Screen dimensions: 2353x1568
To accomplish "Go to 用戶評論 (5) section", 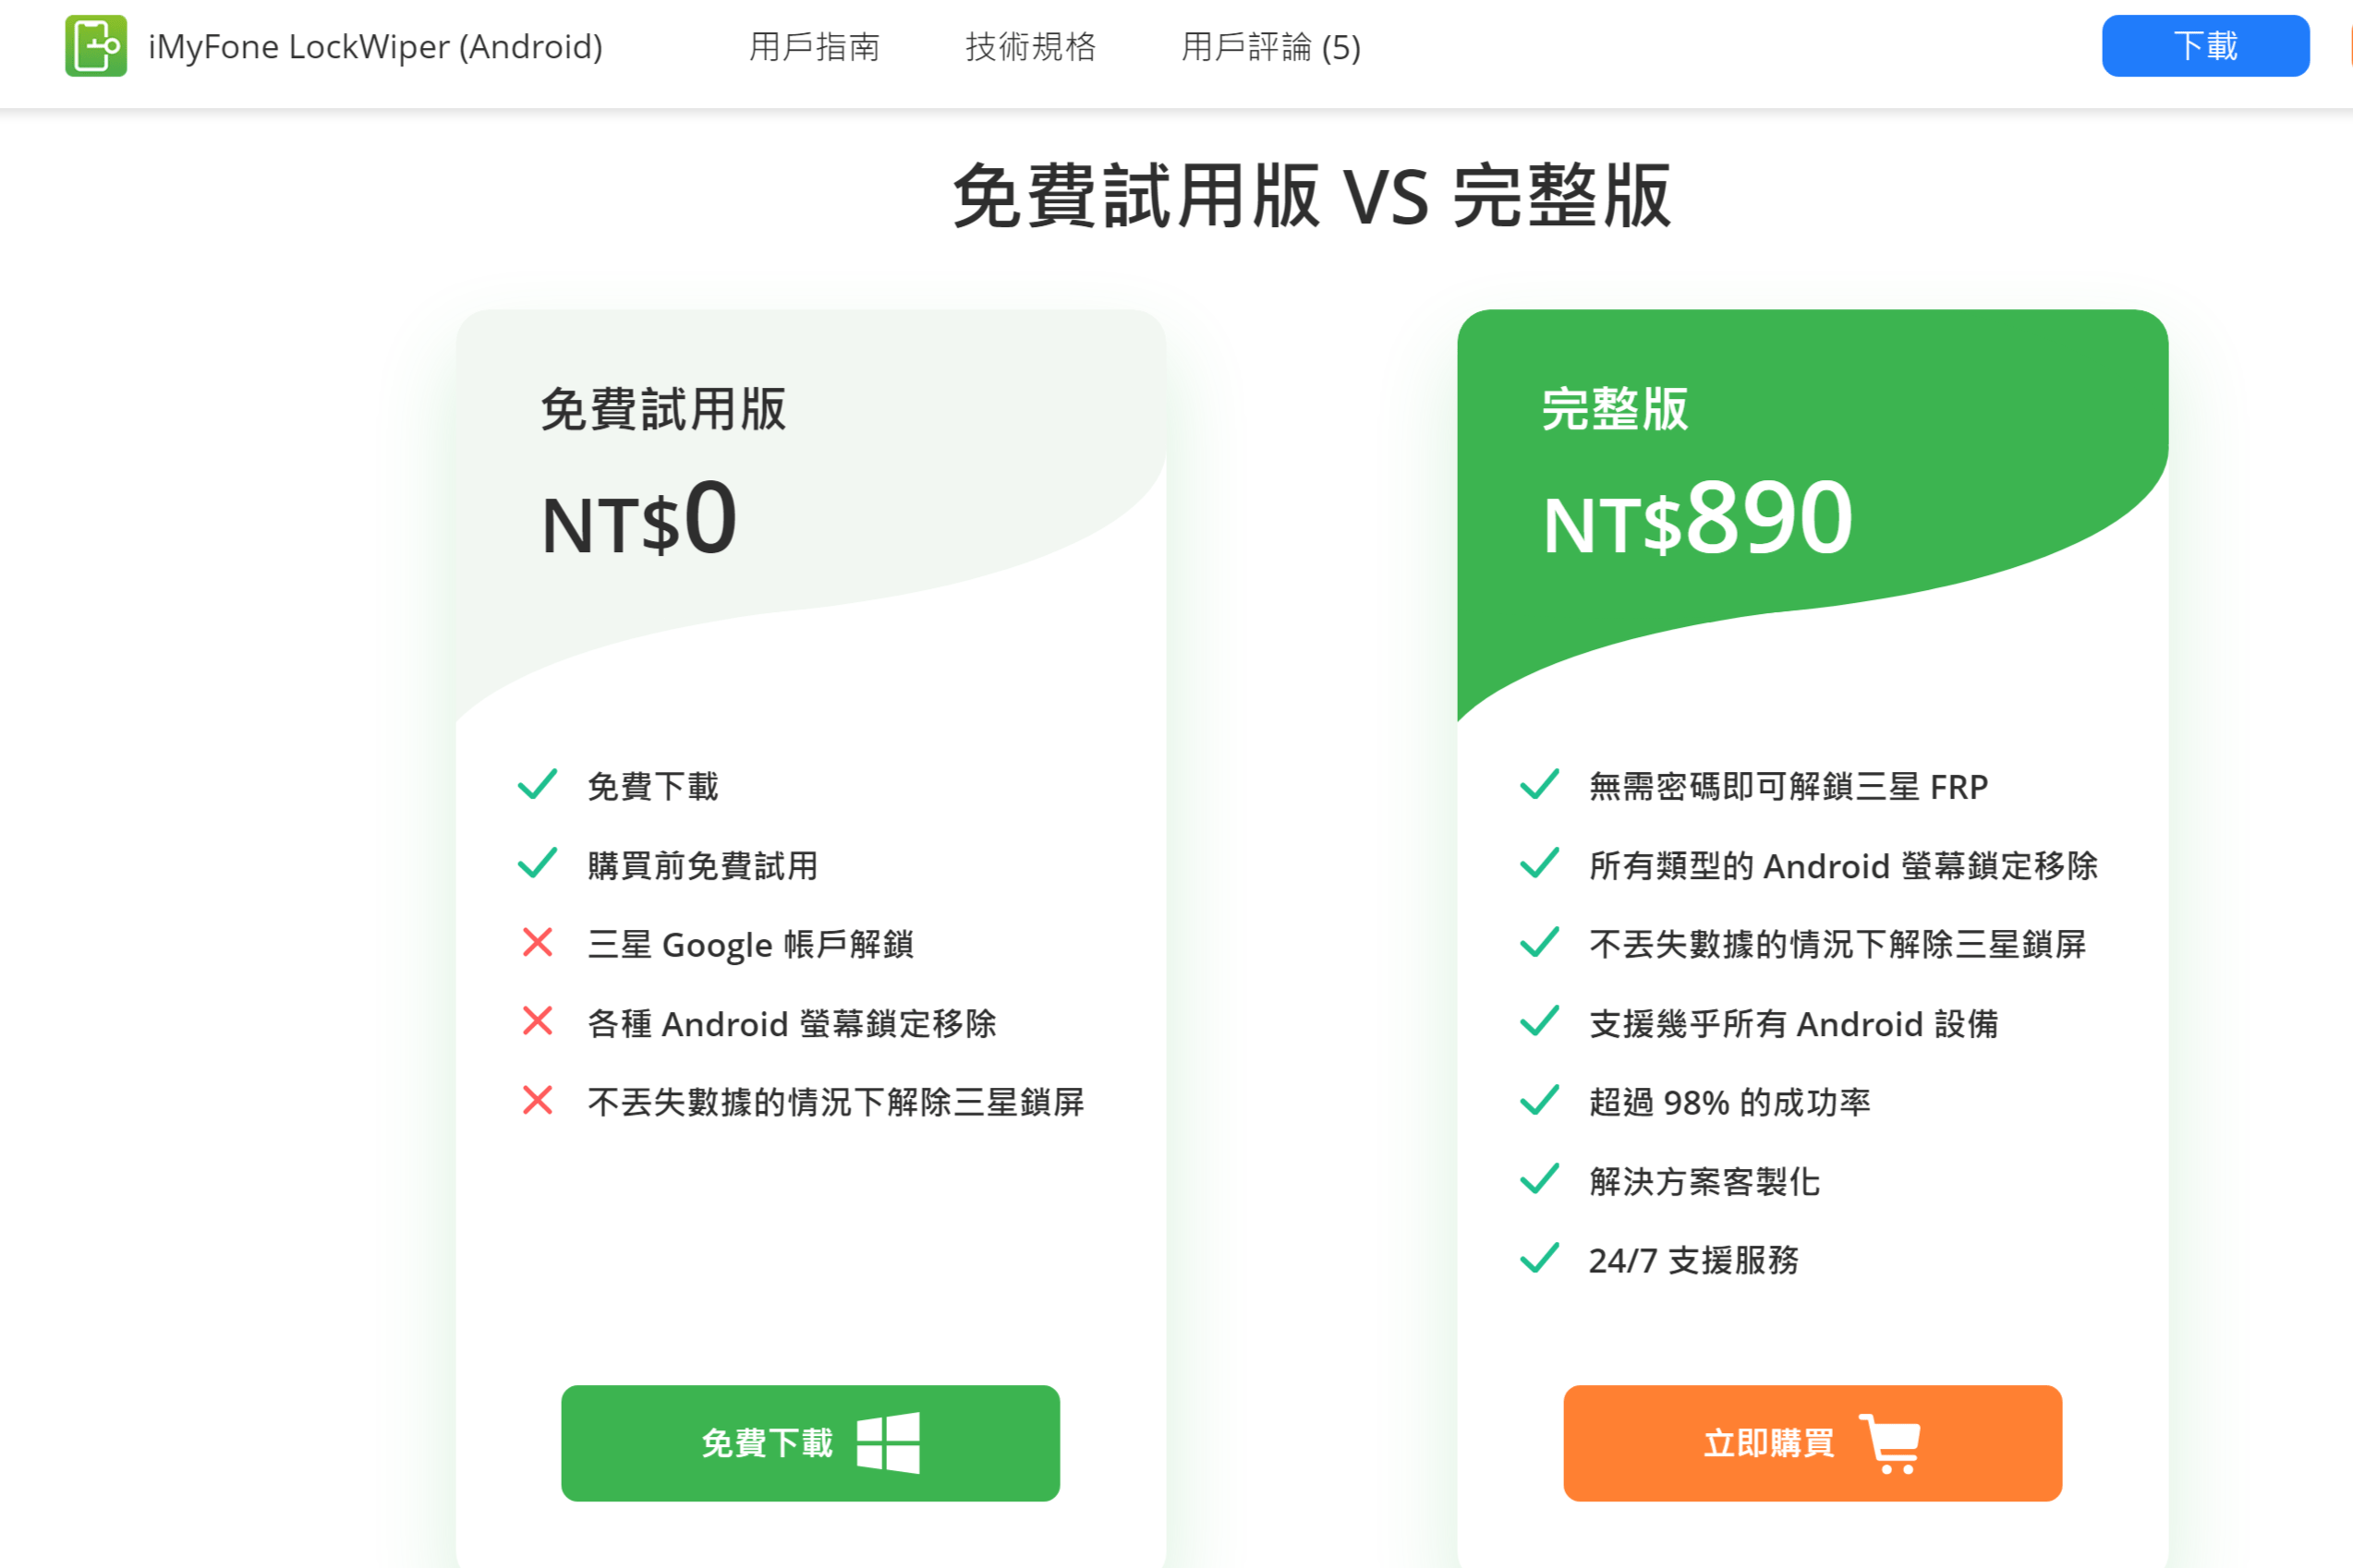I will coord(1270,47).
